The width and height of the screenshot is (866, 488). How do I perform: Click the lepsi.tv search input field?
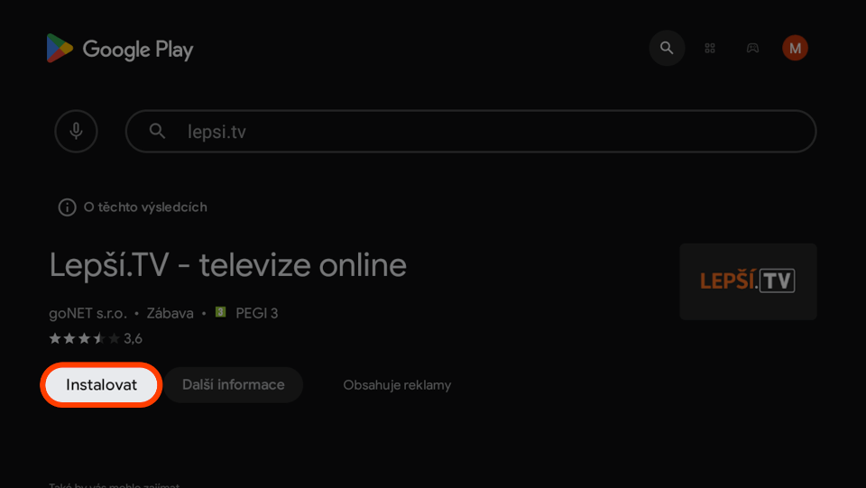471,132
